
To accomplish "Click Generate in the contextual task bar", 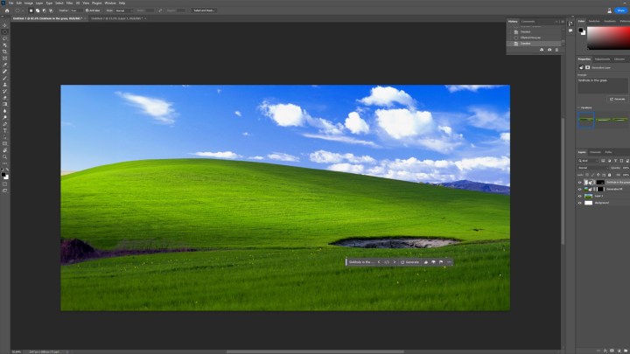I will 409,262.
